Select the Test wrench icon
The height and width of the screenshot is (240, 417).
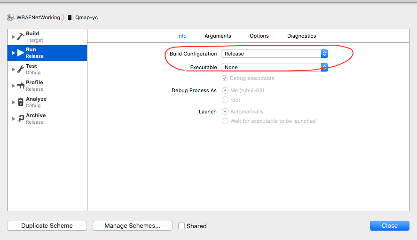tap(21, 69)
